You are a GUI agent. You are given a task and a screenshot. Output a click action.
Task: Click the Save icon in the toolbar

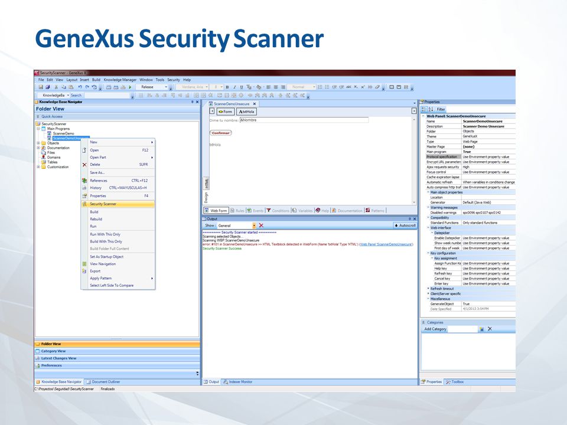[41, 87]
